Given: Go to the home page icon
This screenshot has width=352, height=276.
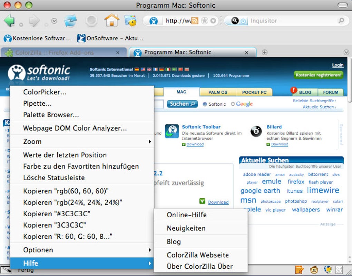Looking at the screenshot, I should [x=111, y=20].
